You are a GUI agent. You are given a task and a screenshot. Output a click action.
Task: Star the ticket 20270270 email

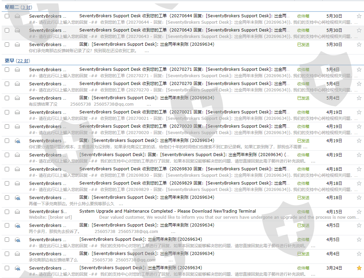(359, 84)
